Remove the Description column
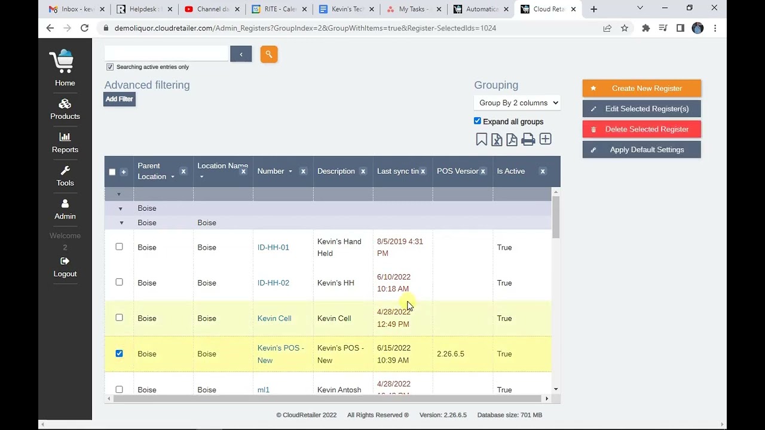 pyautogui.click(x=363, y=171)
